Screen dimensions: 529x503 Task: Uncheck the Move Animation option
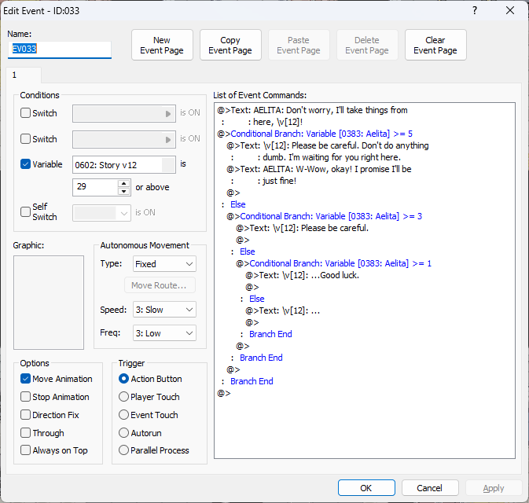coord(26,379)
